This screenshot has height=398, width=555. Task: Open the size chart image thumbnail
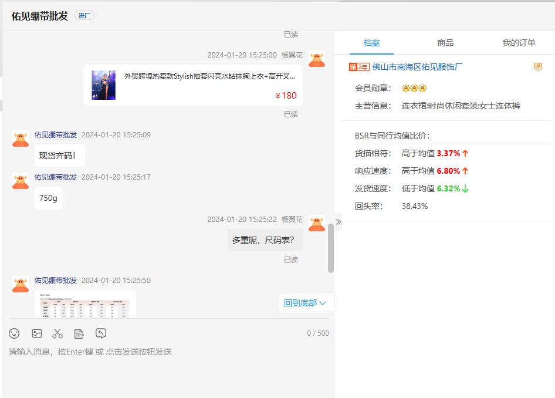coord(85,303)
